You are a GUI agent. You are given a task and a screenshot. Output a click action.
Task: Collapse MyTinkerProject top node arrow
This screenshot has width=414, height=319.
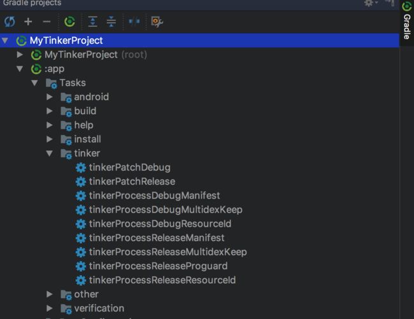(x=5, y=41)
